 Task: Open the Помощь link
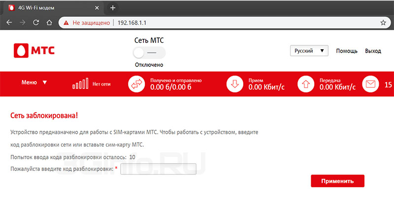click(347, 51)
